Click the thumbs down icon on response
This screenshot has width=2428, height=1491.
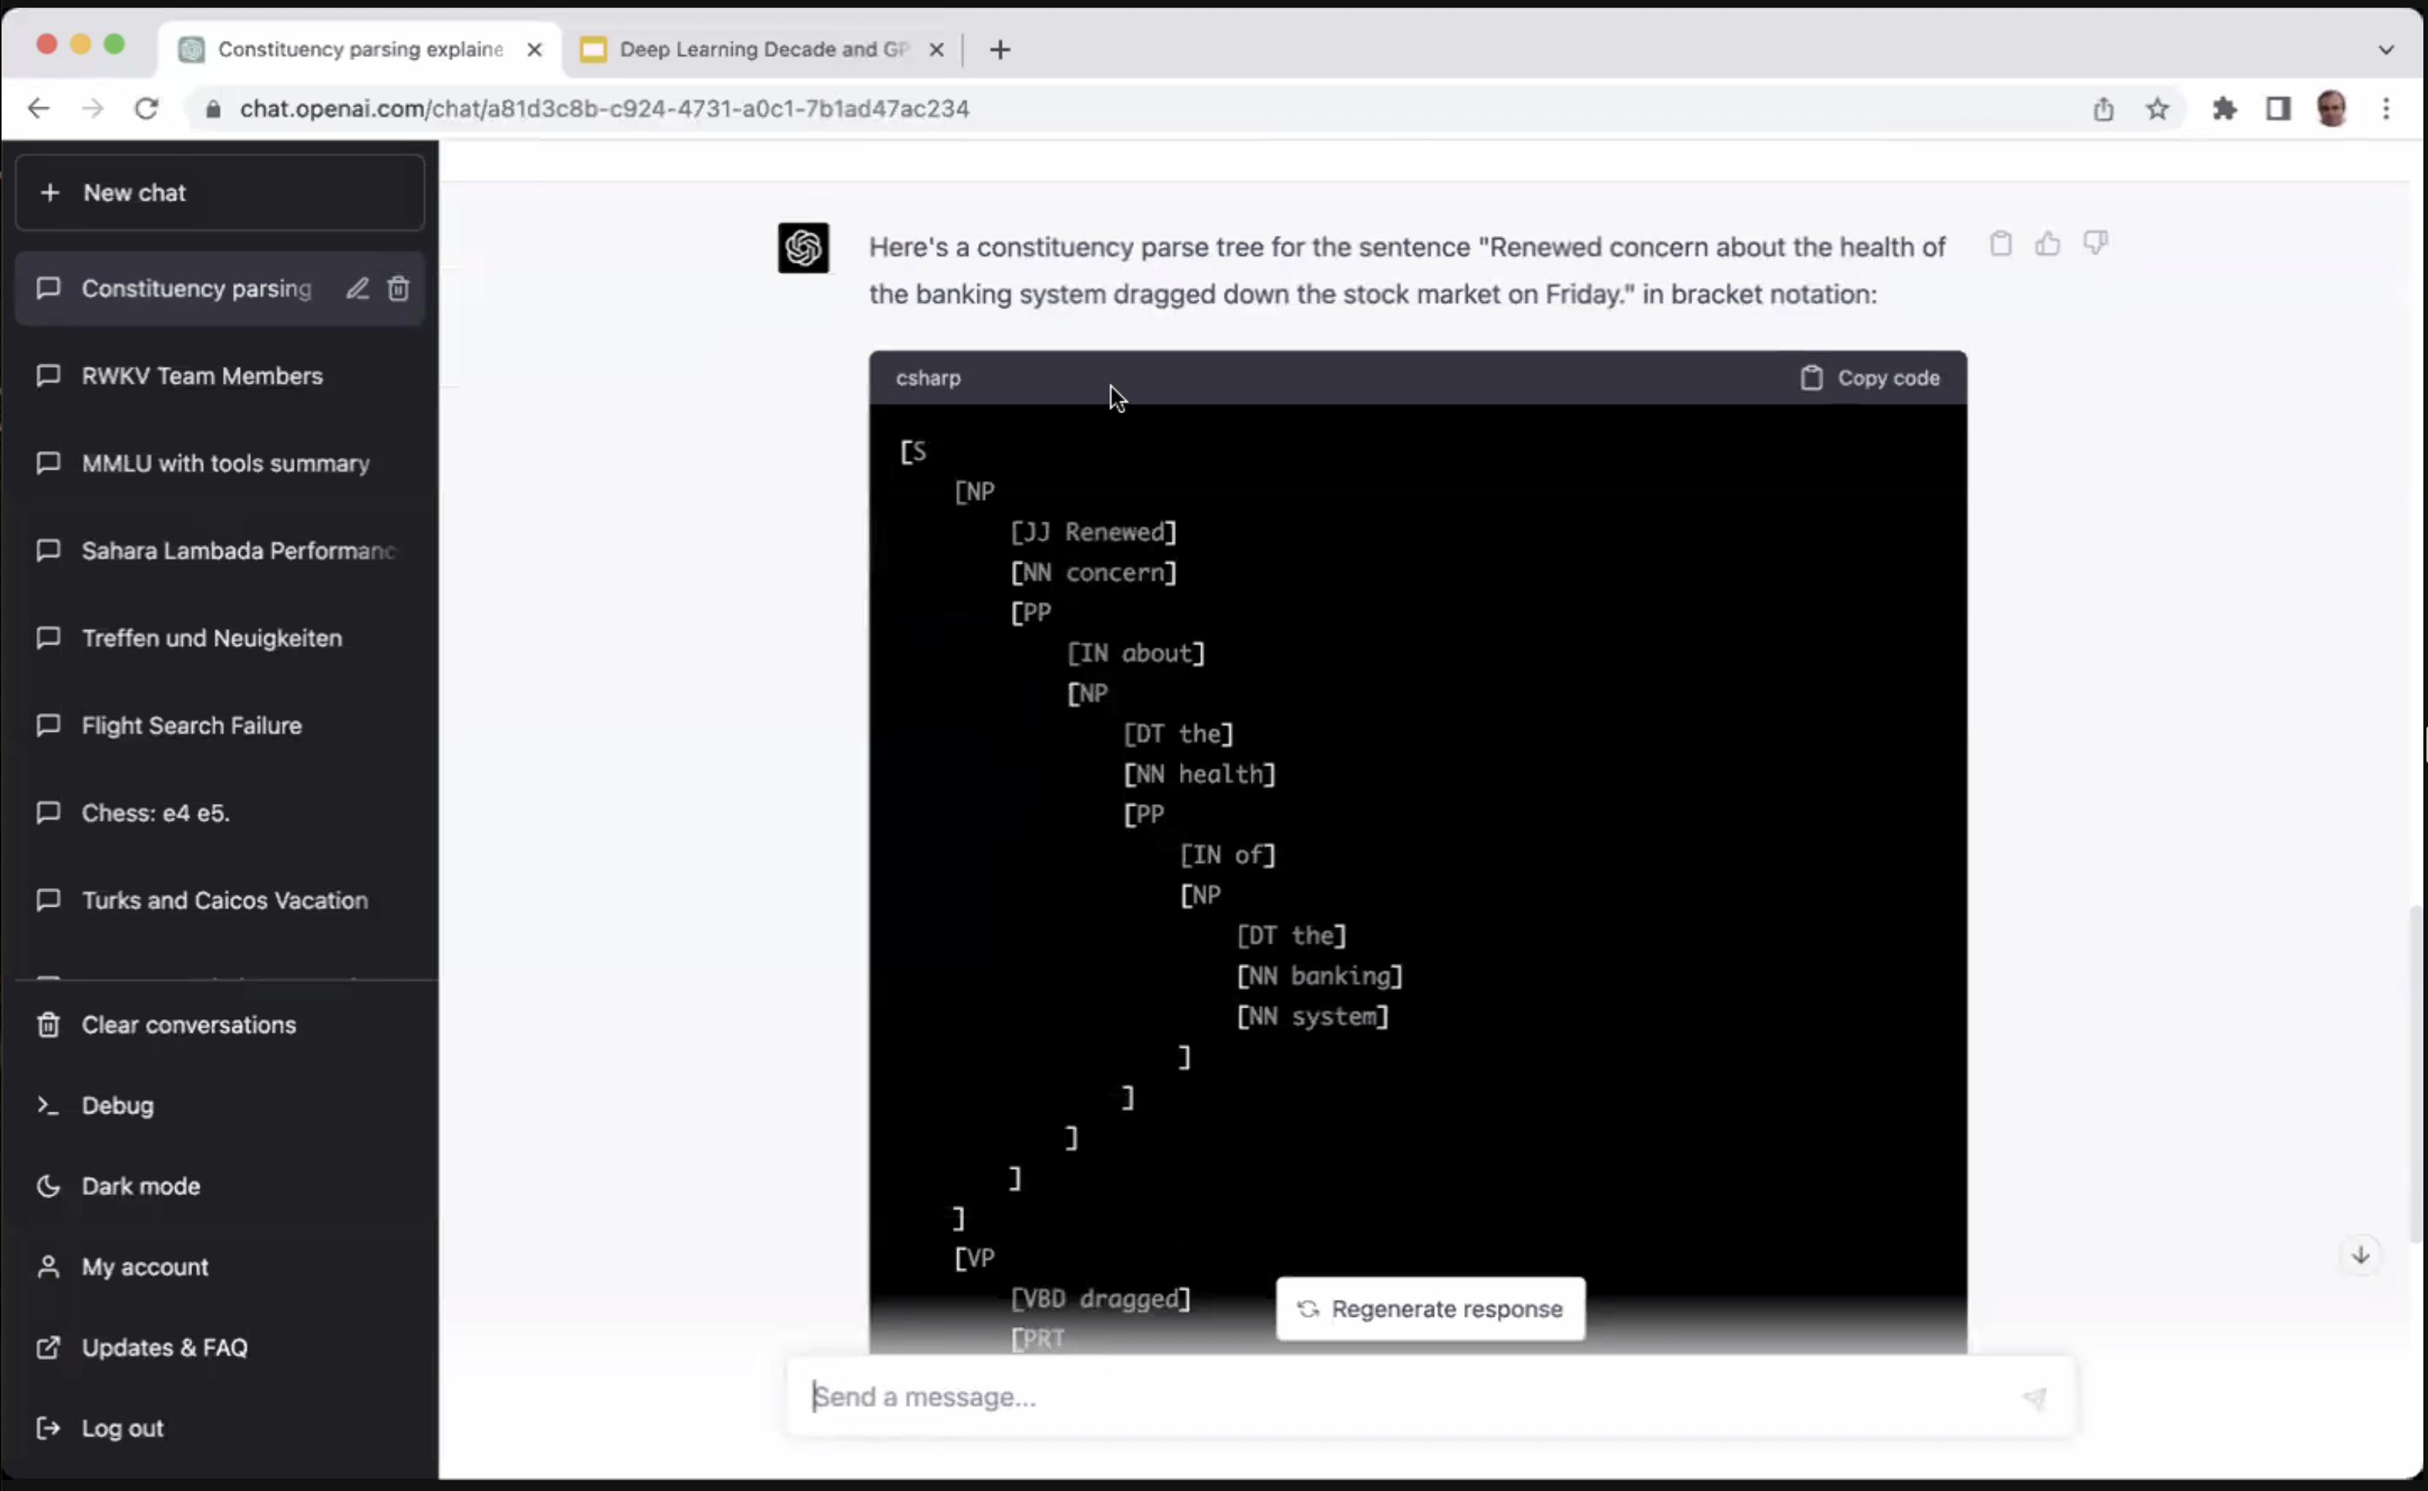click(2095, 243)
